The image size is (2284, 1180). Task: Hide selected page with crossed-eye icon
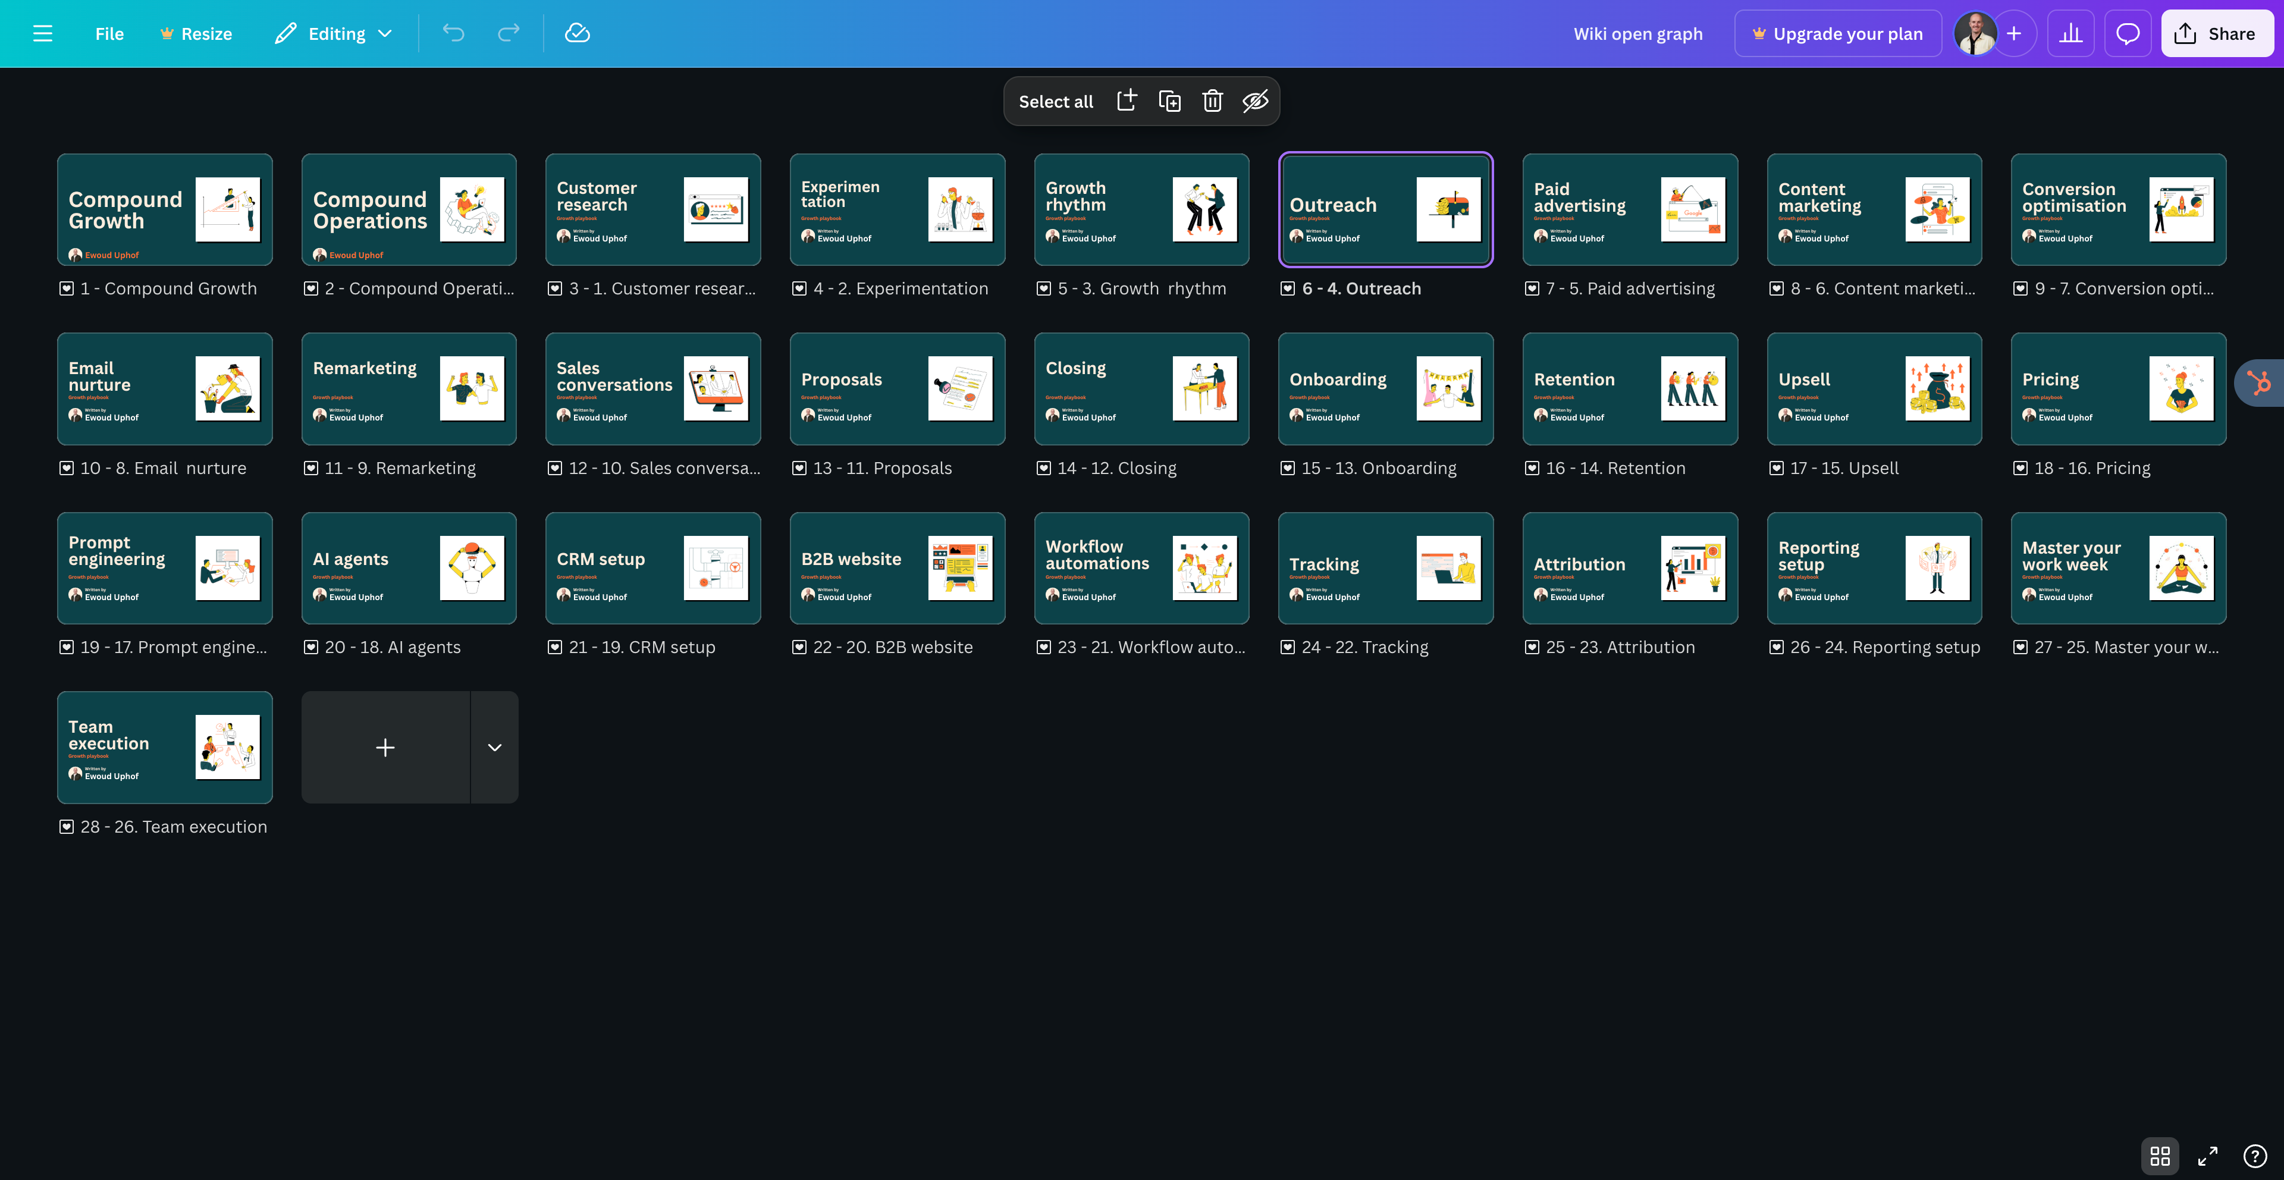[x=1254, y=101]
